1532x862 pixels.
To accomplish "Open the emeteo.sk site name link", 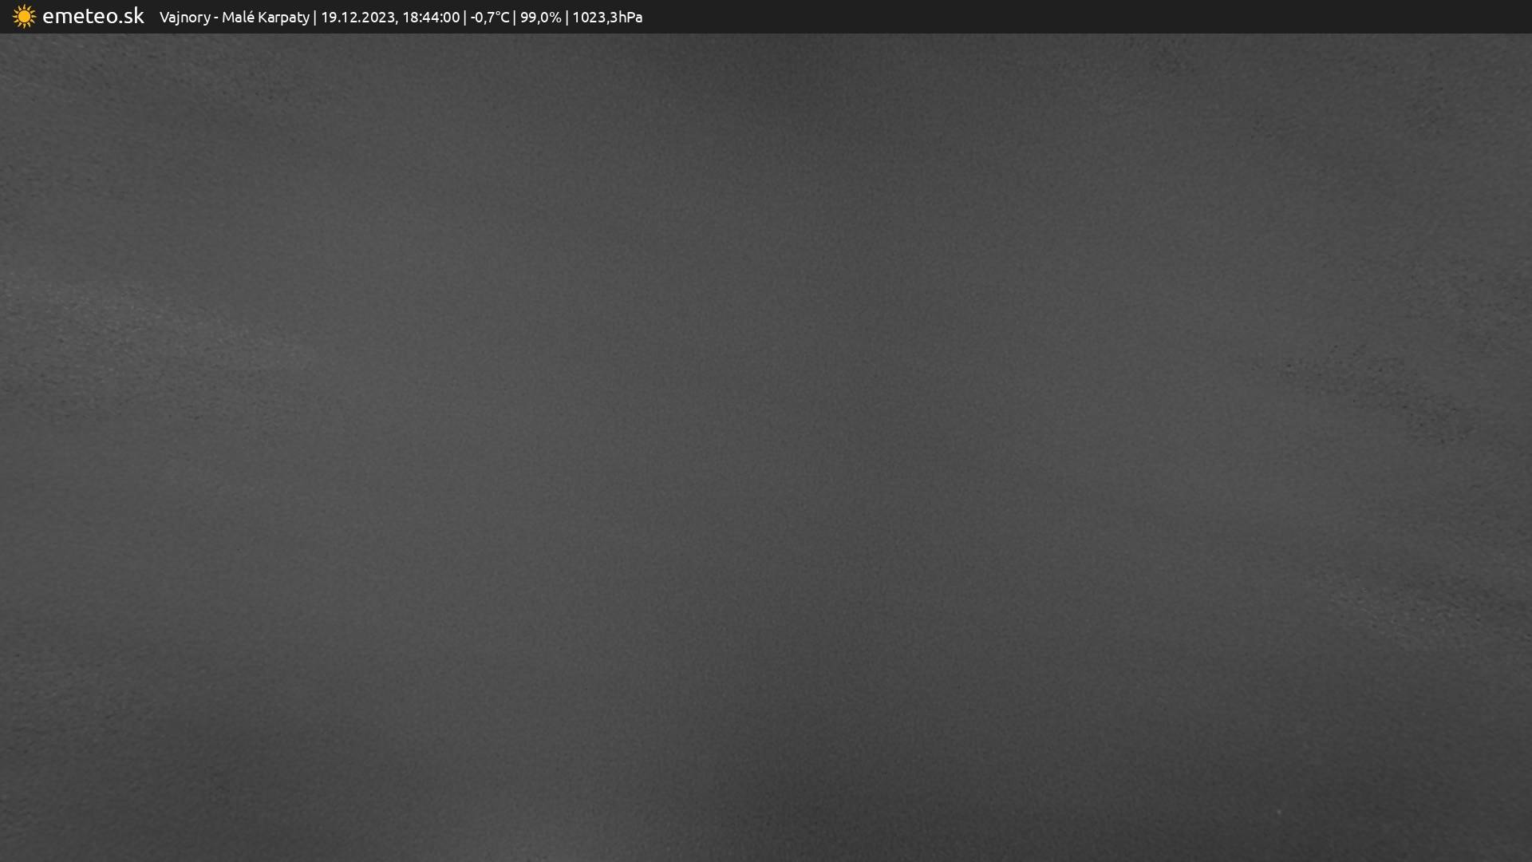I will [x=93, y=17].
